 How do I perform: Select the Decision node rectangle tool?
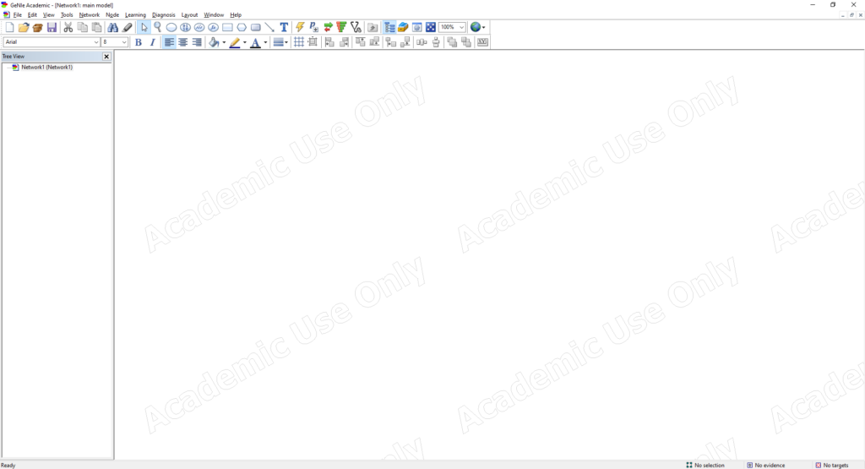click(x=227, y=27)
